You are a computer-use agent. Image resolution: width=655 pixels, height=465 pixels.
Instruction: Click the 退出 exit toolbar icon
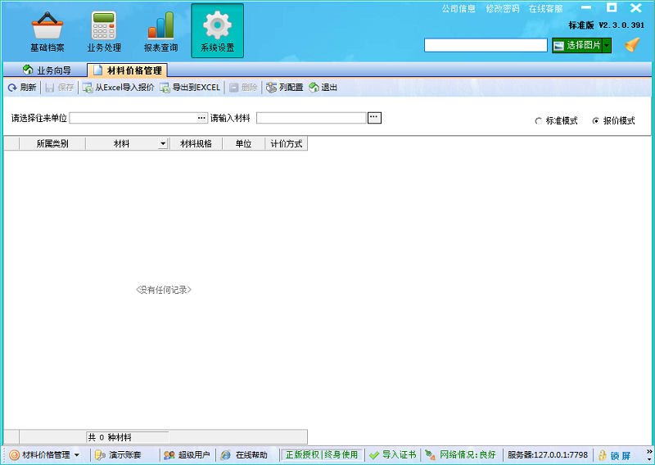[314, 88]
